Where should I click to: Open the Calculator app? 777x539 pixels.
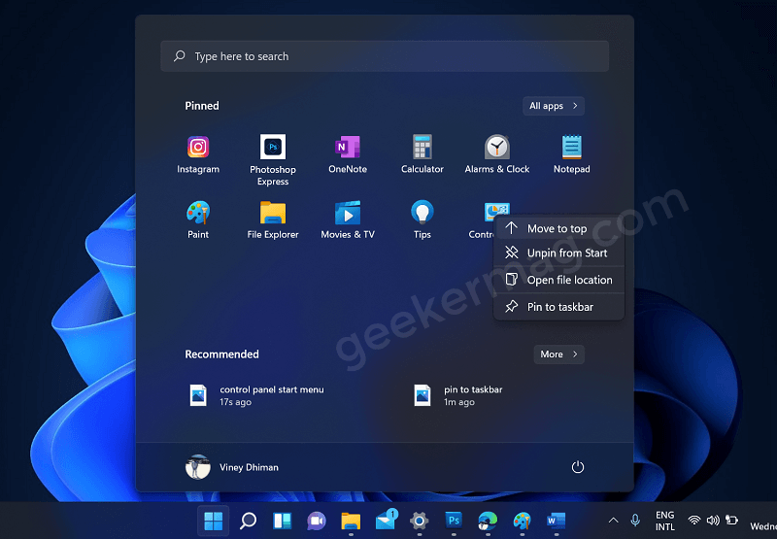pyautogui.click(x=422, y=154)
